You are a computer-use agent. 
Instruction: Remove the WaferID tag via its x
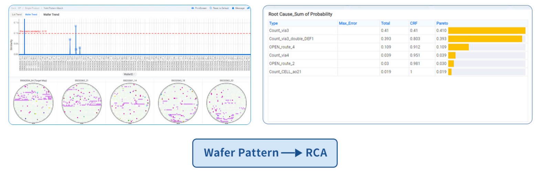[135, 74]
